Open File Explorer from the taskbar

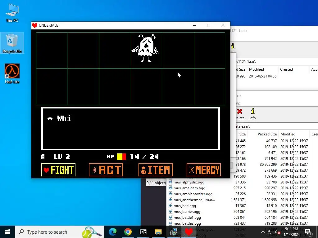coord(158,232)
